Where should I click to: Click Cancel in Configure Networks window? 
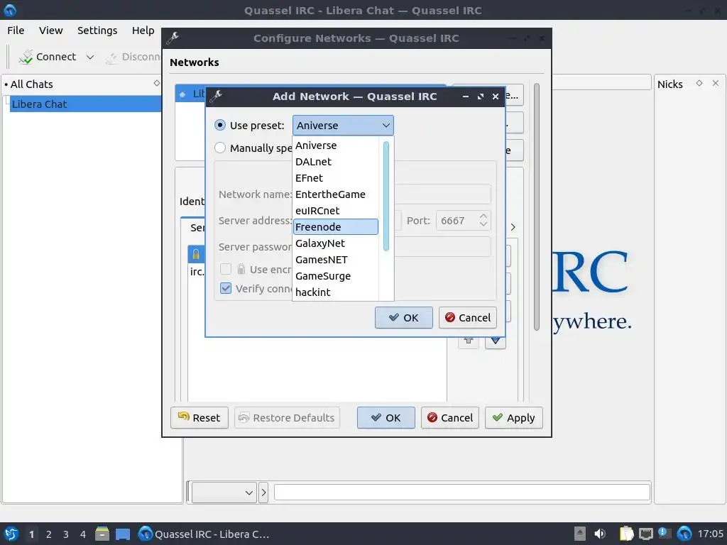coord(449,417)
